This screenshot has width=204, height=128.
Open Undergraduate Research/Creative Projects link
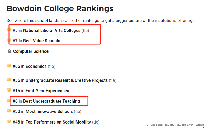67,80
